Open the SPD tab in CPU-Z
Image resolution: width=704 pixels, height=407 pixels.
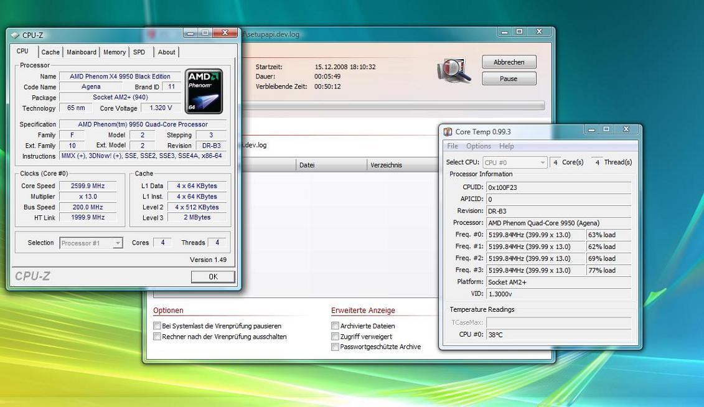coord(139,52)
